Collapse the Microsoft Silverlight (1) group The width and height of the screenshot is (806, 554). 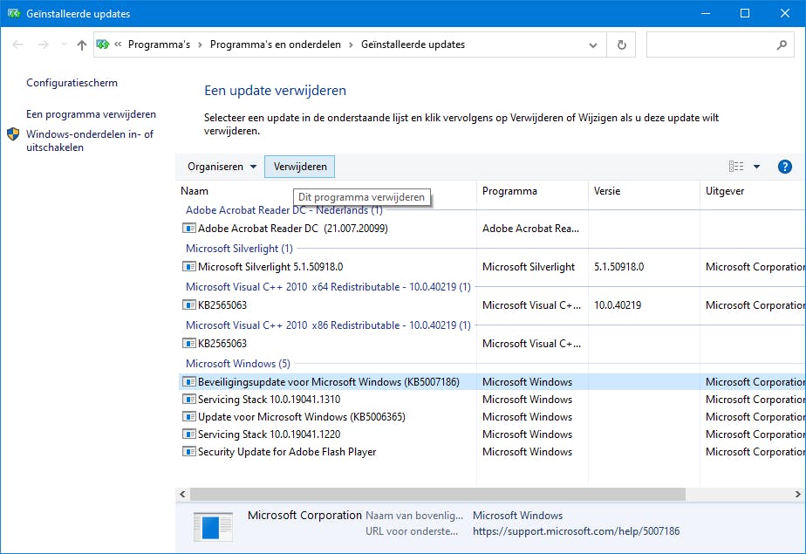(239, 249)
